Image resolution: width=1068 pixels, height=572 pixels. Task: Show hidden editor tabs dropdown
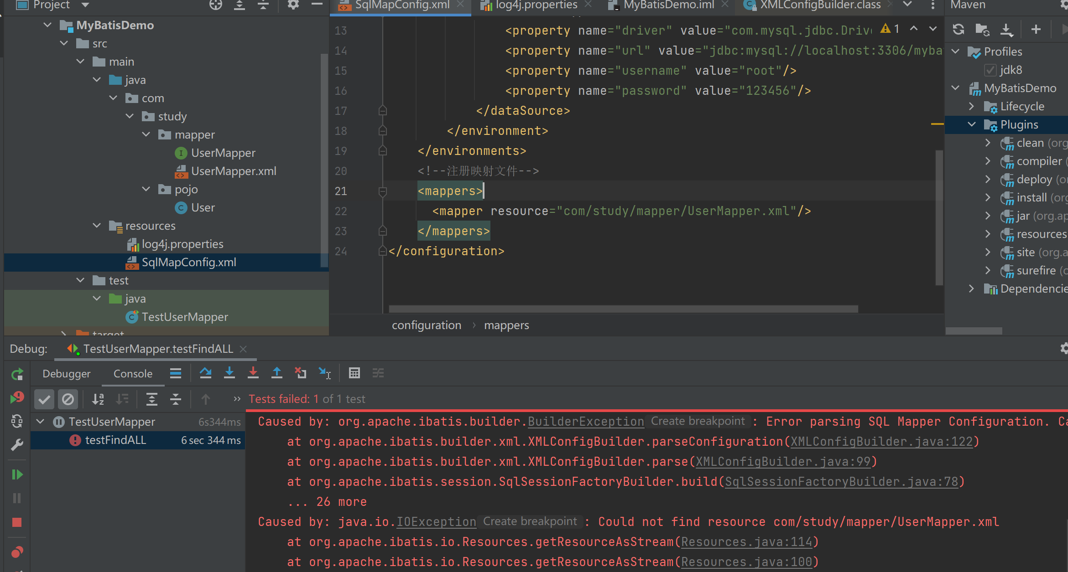(907, 5)
